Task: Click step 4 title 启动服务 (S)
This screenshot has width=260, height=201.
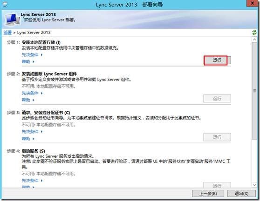Action: pos(34,151)
